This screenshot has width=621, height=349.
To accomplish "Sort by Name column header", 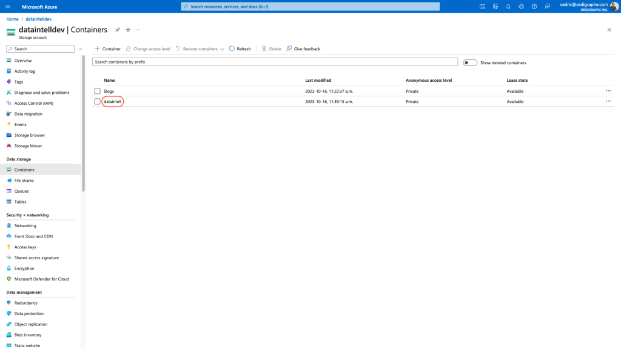I will (x=110, y=81).
